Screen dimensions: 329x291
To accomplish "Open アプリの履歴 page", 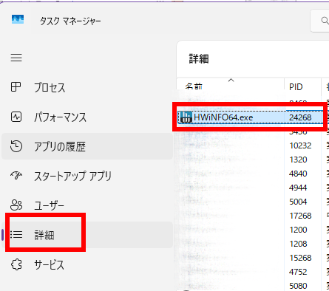I will click(87, 146).
